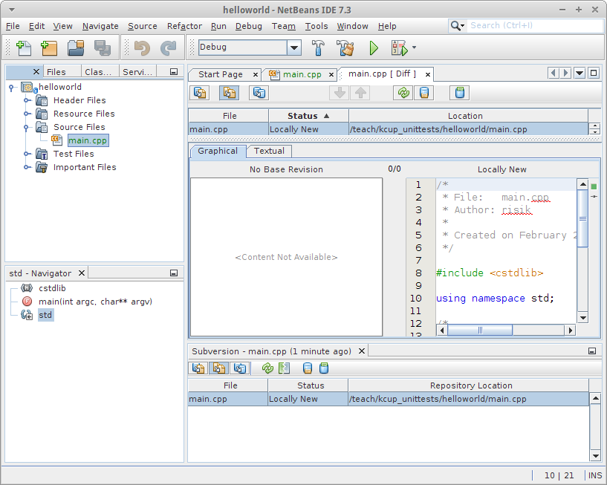Maximize the editor window button

[x=594, y=73]
